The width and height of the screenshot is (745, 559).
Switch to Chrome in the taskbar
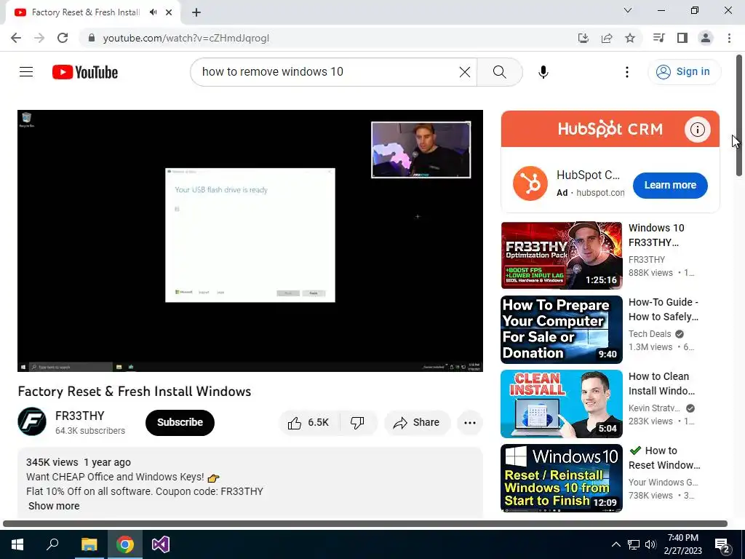[124, 544]
